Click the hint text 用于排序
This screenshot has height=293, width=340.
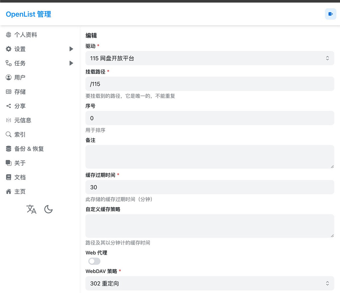(x=95, y=130)
